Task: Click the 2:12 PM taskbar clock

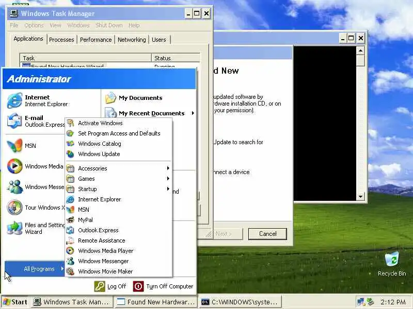Action: [x=393, y=302]
